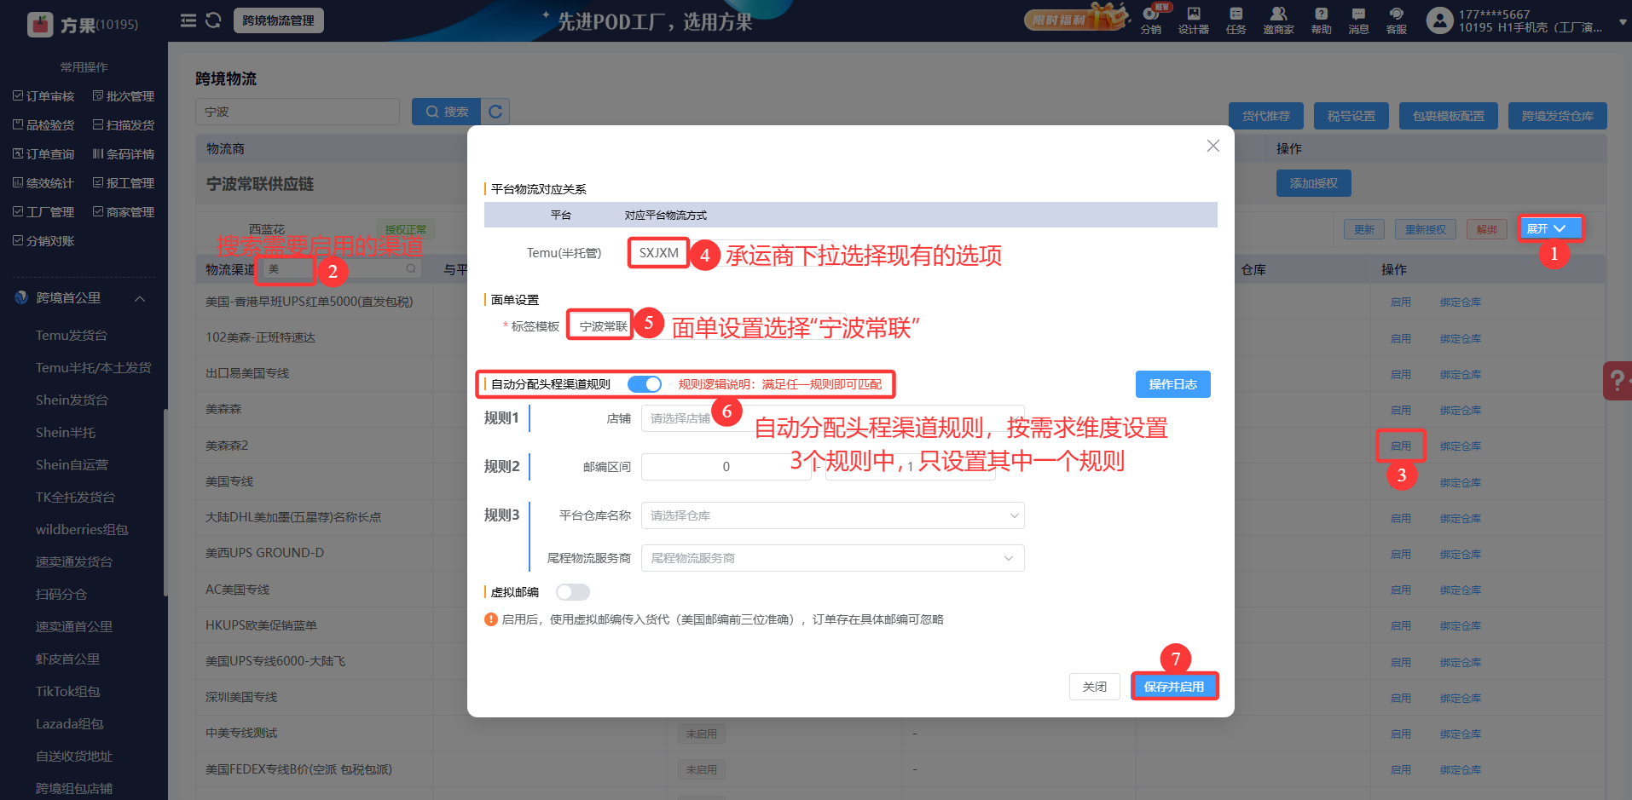Click the 订单审核 shortcut icon
The height and width of the screenshot is (800, 1632).
coord(18,96)
